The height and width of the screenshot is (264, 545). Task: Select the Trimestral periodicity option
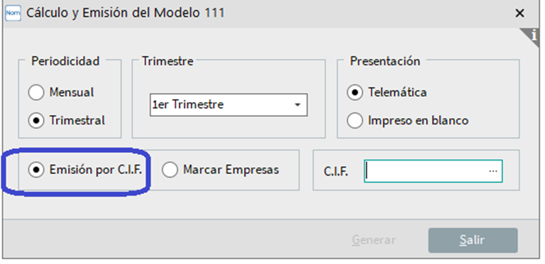click(66, 121)
